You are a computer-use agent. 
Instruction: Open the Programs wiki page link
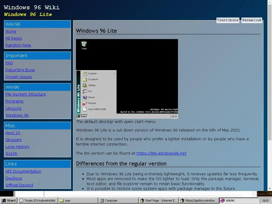click(x=14, y=101)
